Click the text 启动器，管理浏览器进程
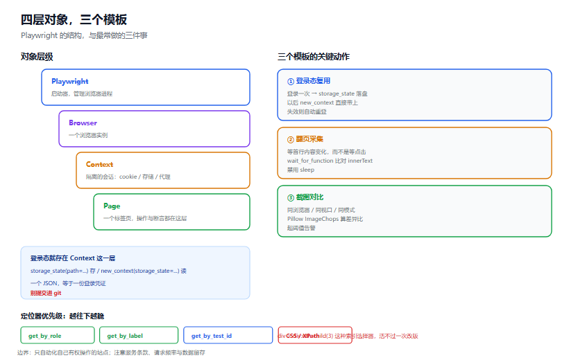 tap(82, 93)
